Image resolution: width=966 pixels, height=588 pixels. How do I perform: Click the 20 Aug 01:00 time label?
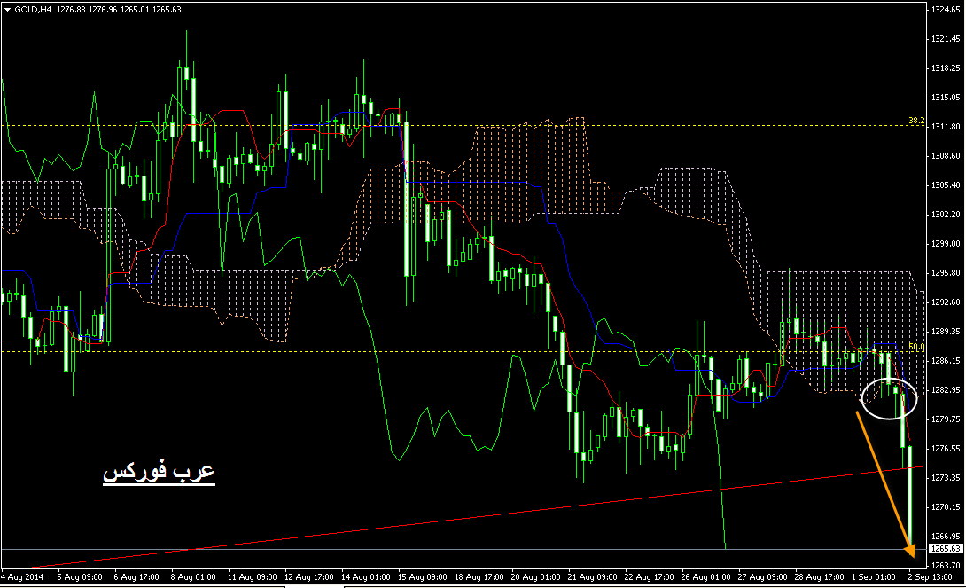pos(536,577)
